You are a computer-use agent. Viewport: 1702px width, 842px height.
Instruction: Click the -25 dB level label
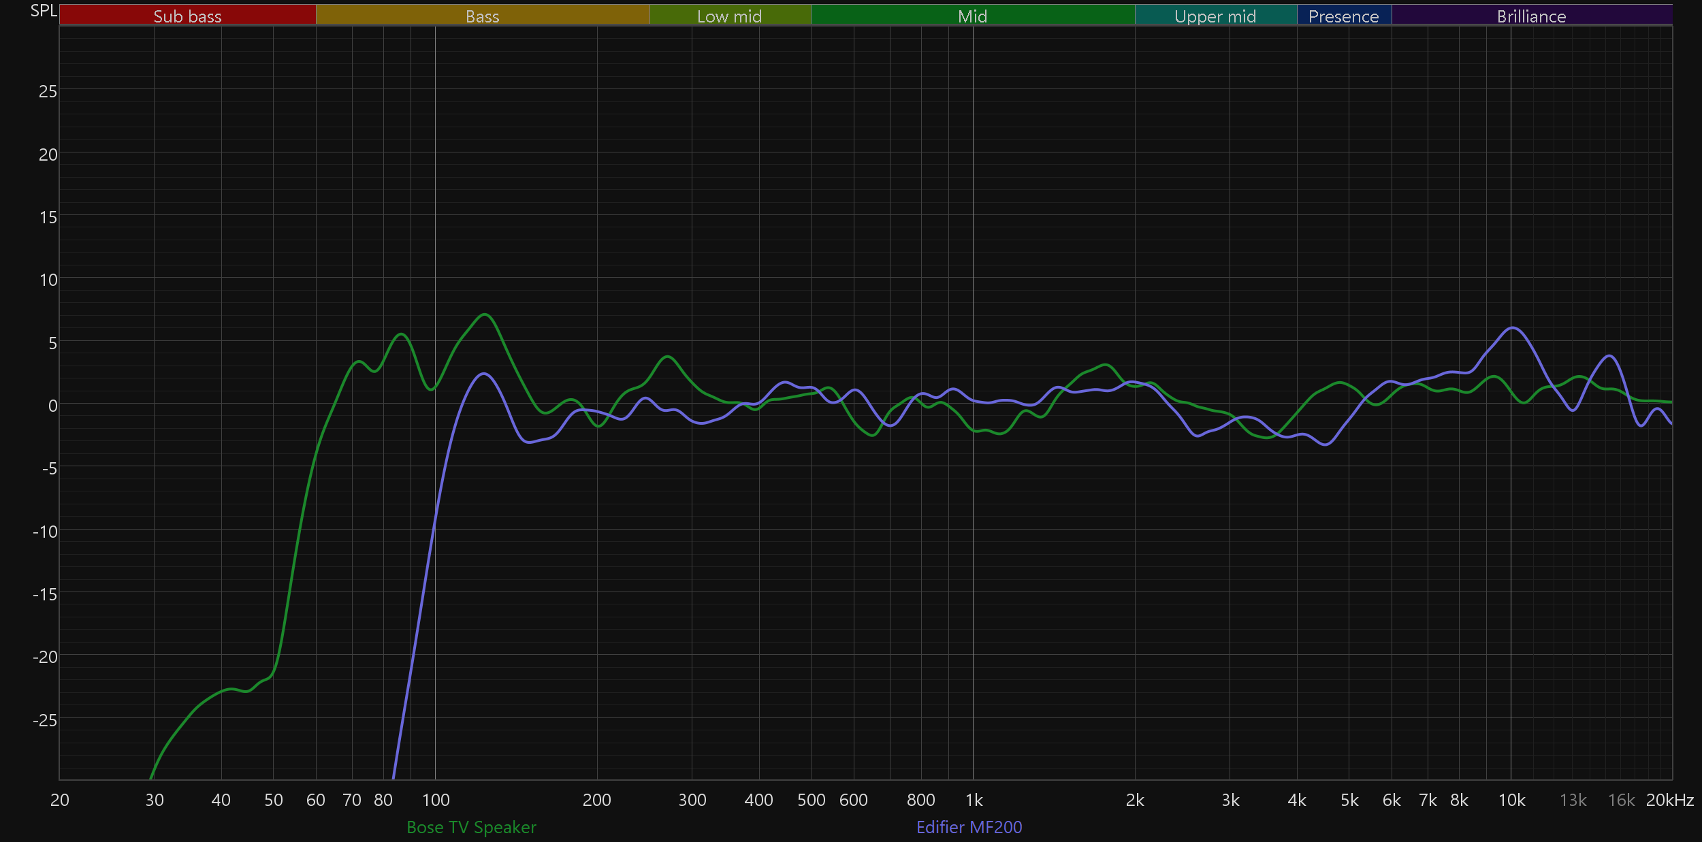coord(45,719)
